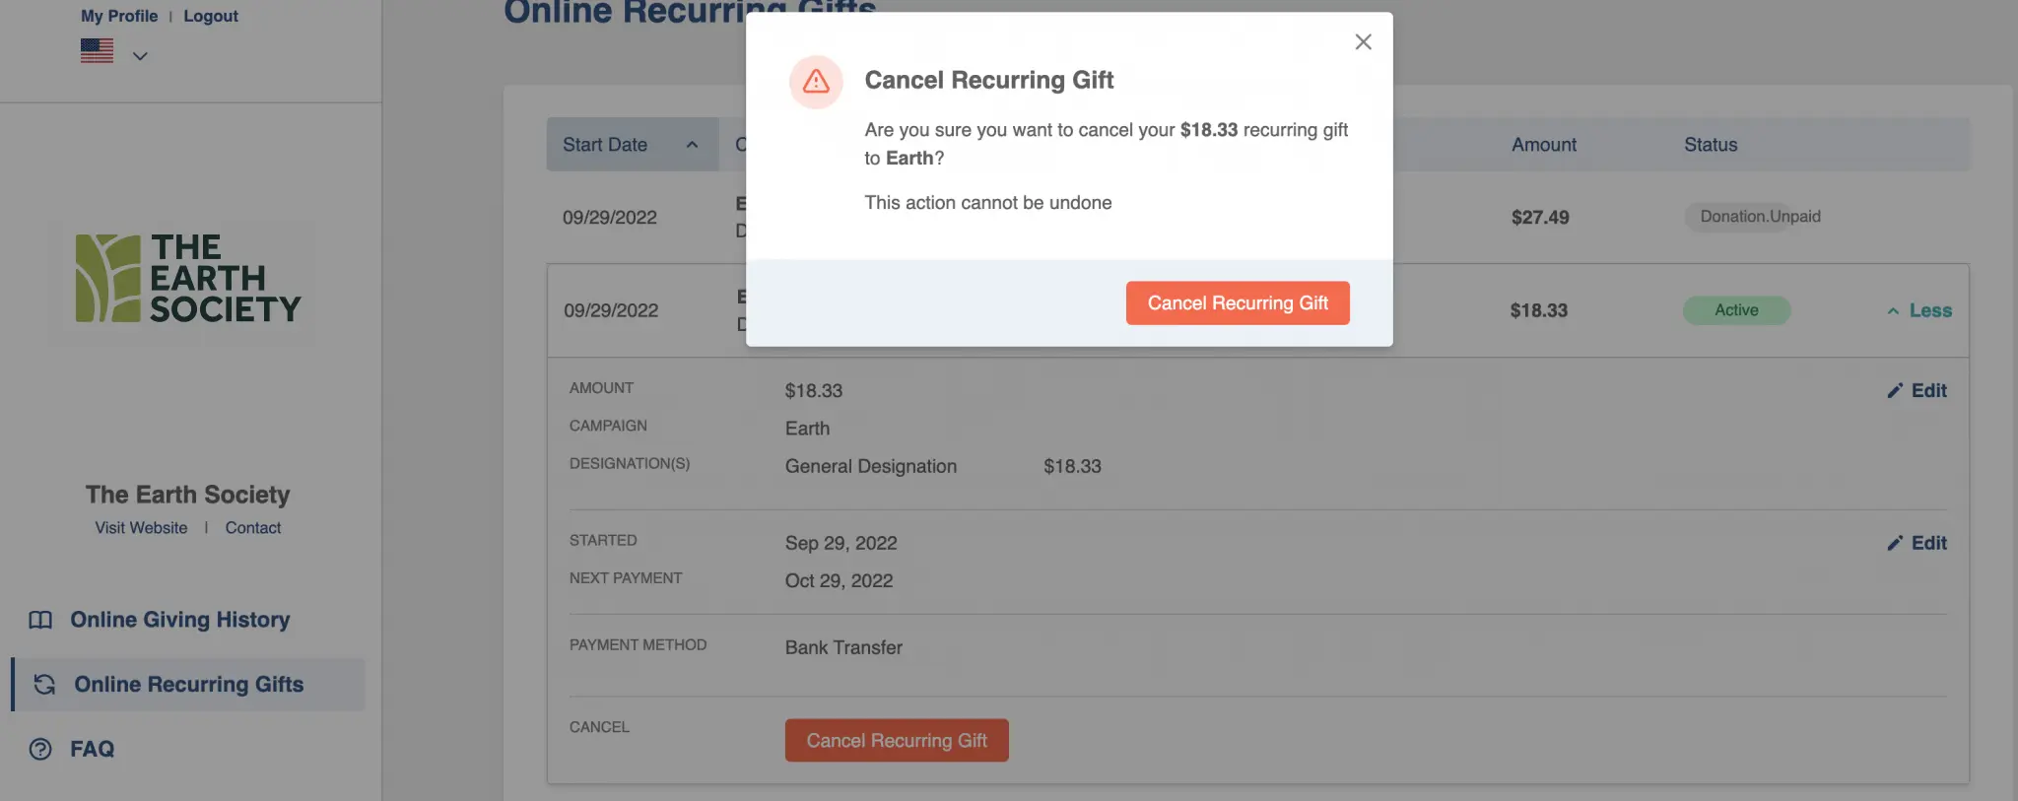
Task: Confirm Cancel Recurring Gift in dialog
Action: pyautogui.click(x=1237, y=303)
